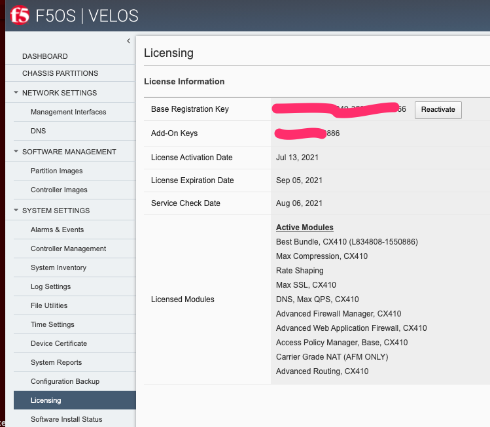Screen dimensions: 490x427
Task: Select Best Bundle, CX410 module line
Action: pos(347,242)
